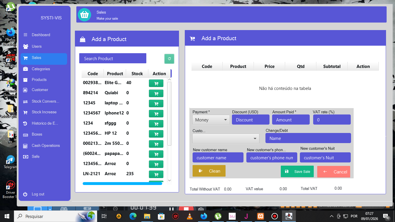Click the Stock Increase cart icon

pos(25,112)
